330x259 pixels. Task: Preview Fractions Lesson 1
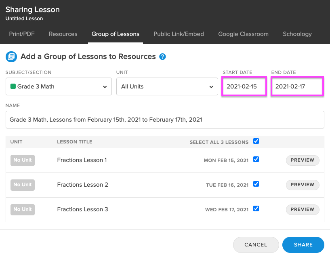point(303,160)
